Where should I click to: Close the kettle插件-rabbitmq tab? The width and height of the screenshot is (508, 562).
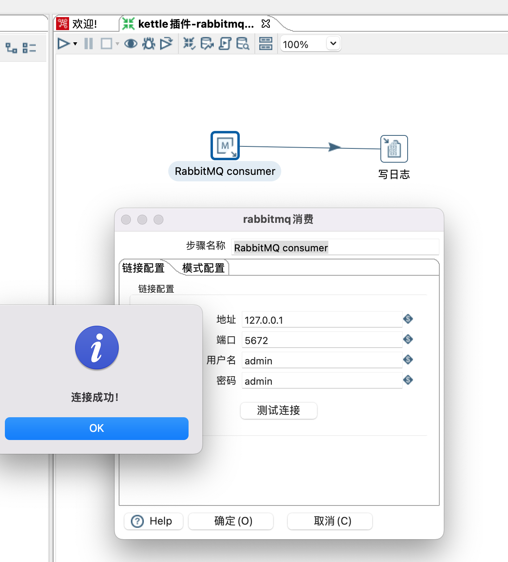(266, 24)
